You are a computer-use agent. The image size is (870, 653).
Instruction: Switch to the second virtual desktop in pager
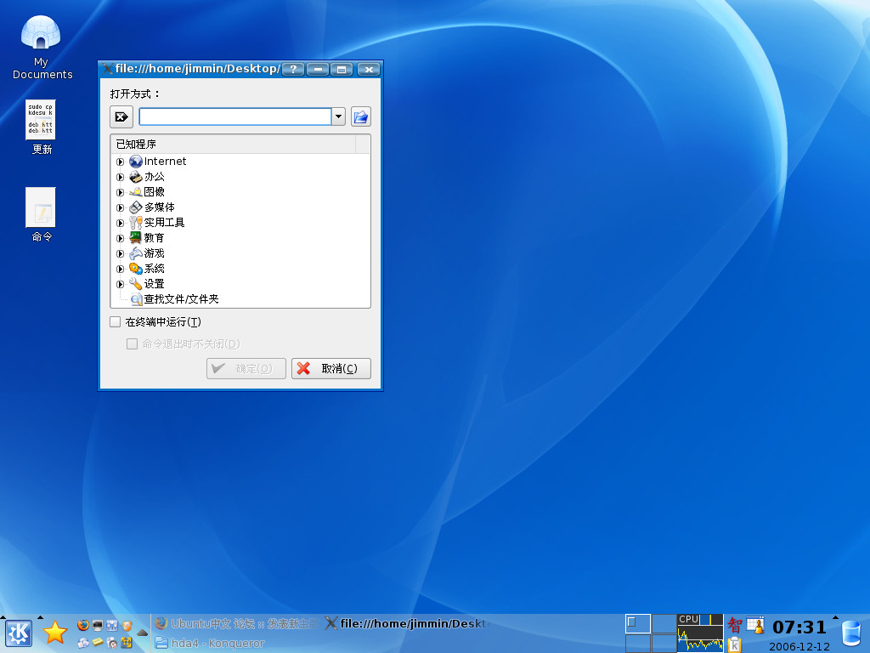pos(664,623)
